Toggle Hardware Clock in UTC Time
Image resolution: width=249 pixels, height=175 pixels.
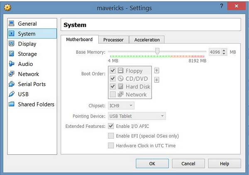(x=111, y=146)
